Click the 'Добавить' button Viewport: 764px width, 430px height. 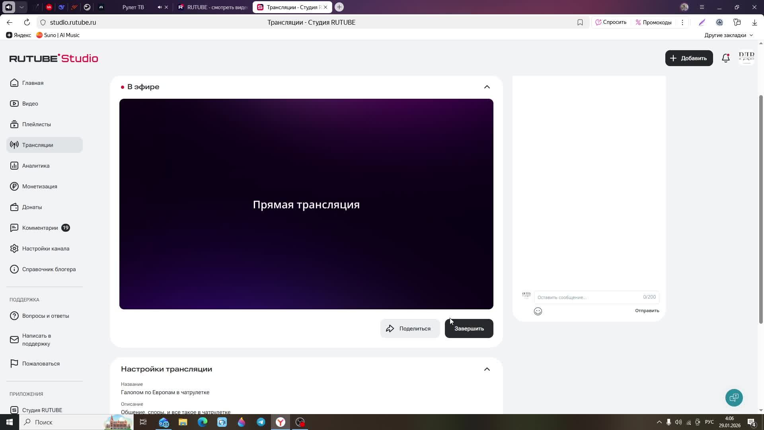coord(688,58)
